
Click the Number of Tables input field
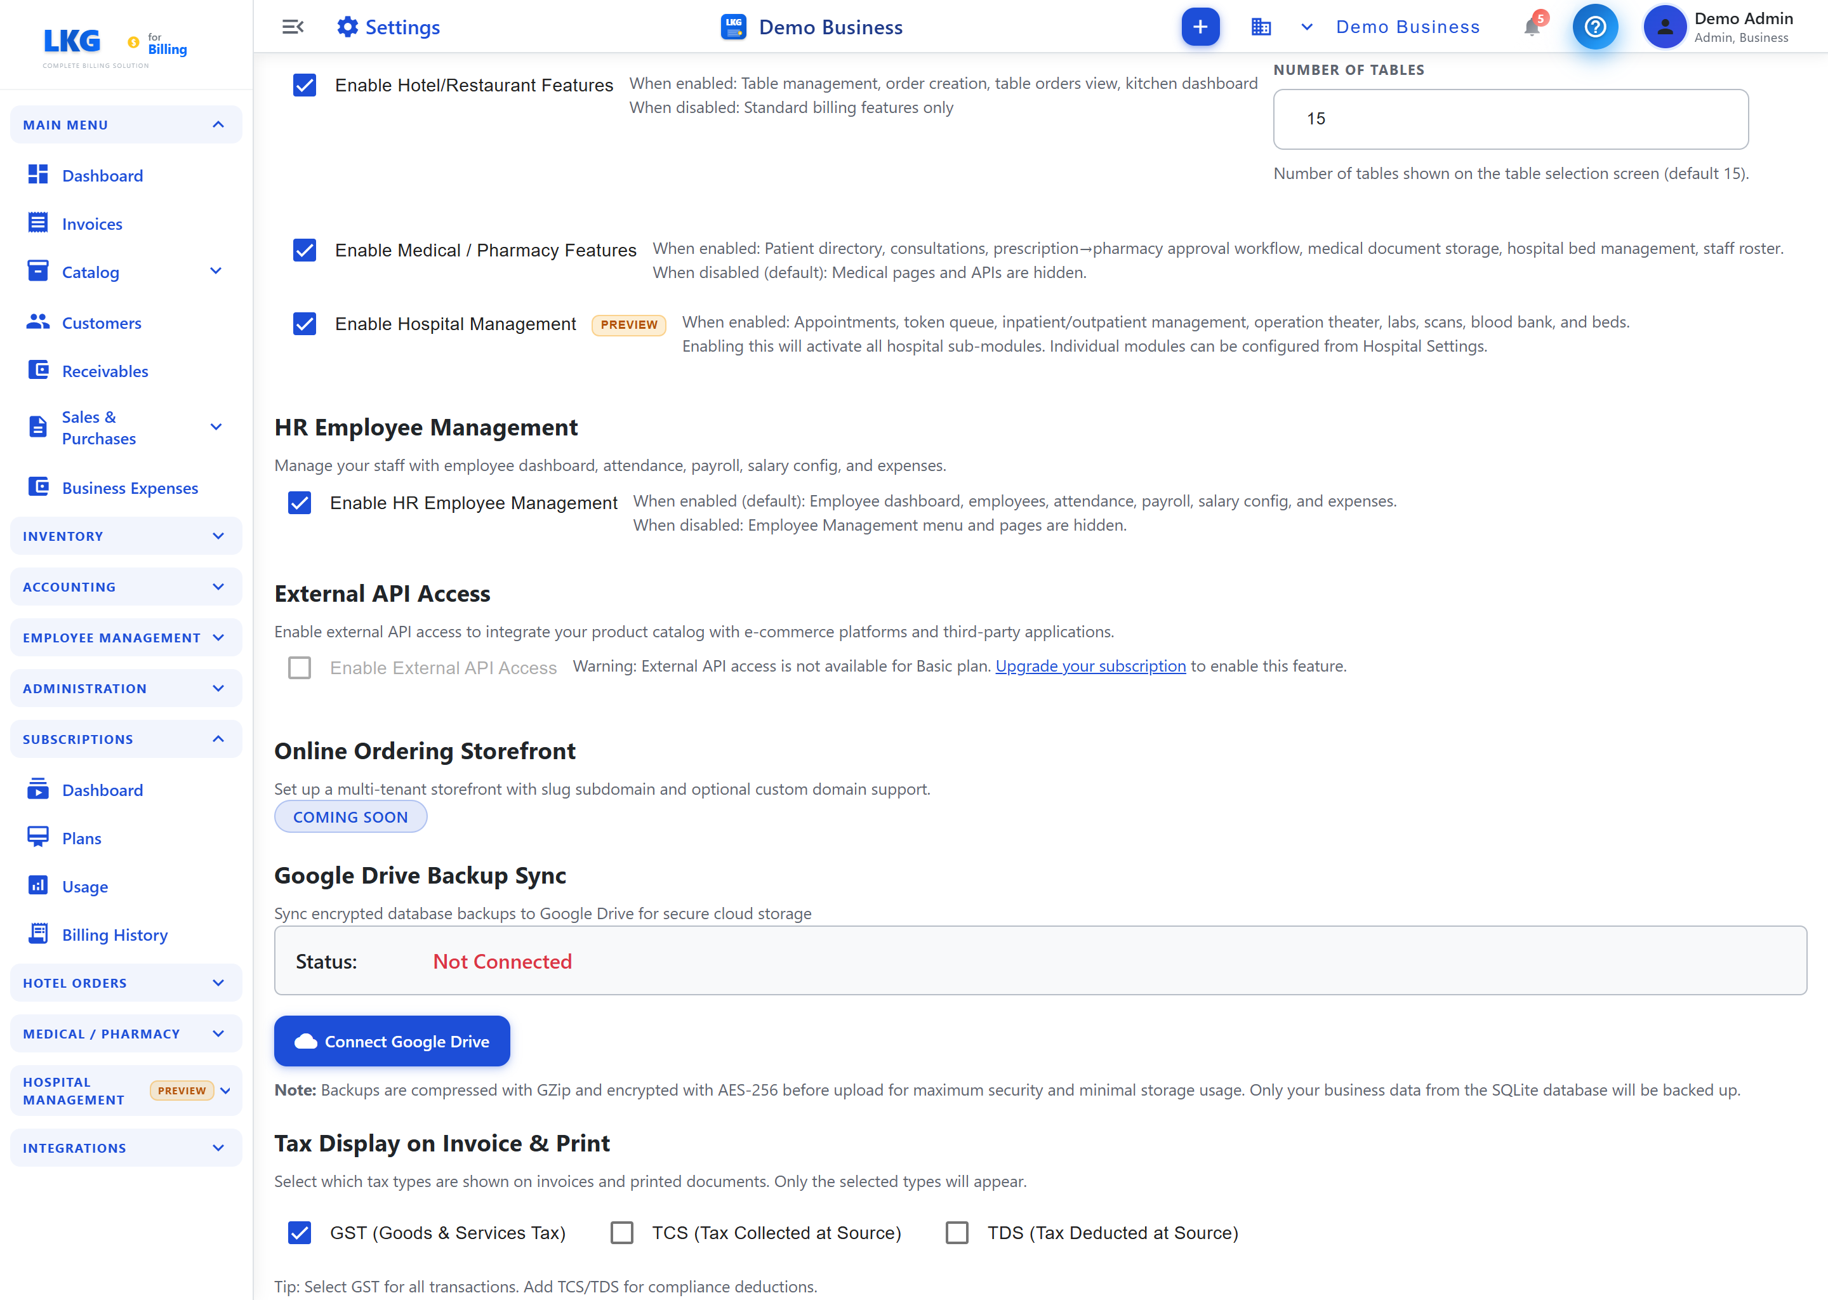click(x=1510, y=119)
